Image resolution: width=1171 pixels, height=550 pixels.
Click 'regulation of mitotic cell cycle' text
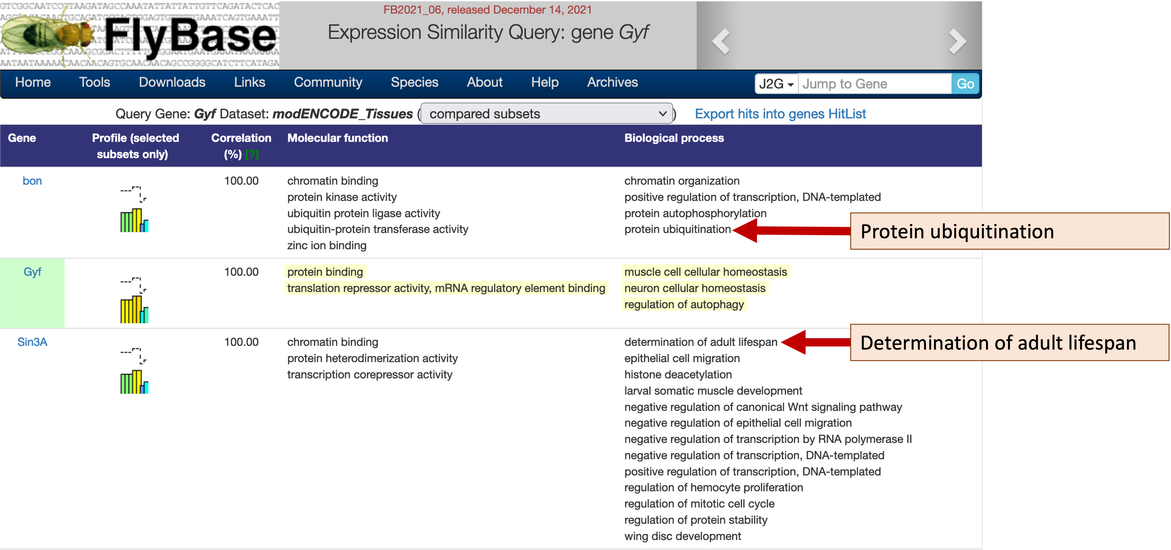[699, 504]
